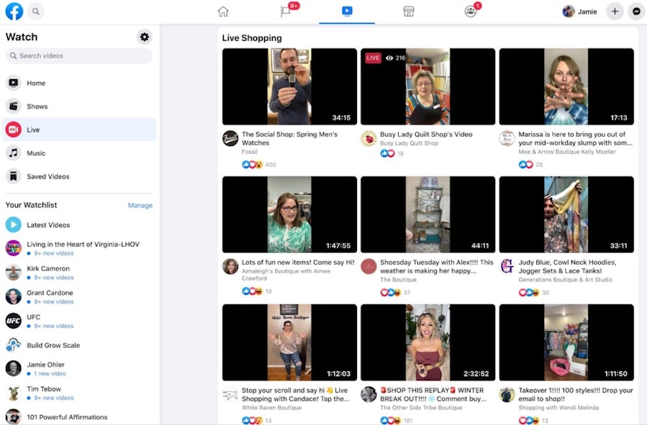Click the plus Create button
647x425 pixels.
pyautogui.click(x=614, y=12)
